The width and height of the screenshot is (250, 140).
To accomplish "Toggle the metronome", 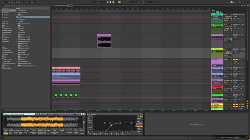I will (27, 2).
